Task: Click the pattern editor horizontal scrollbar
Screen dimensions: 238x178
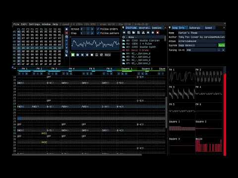Action: tap(77, 155)
